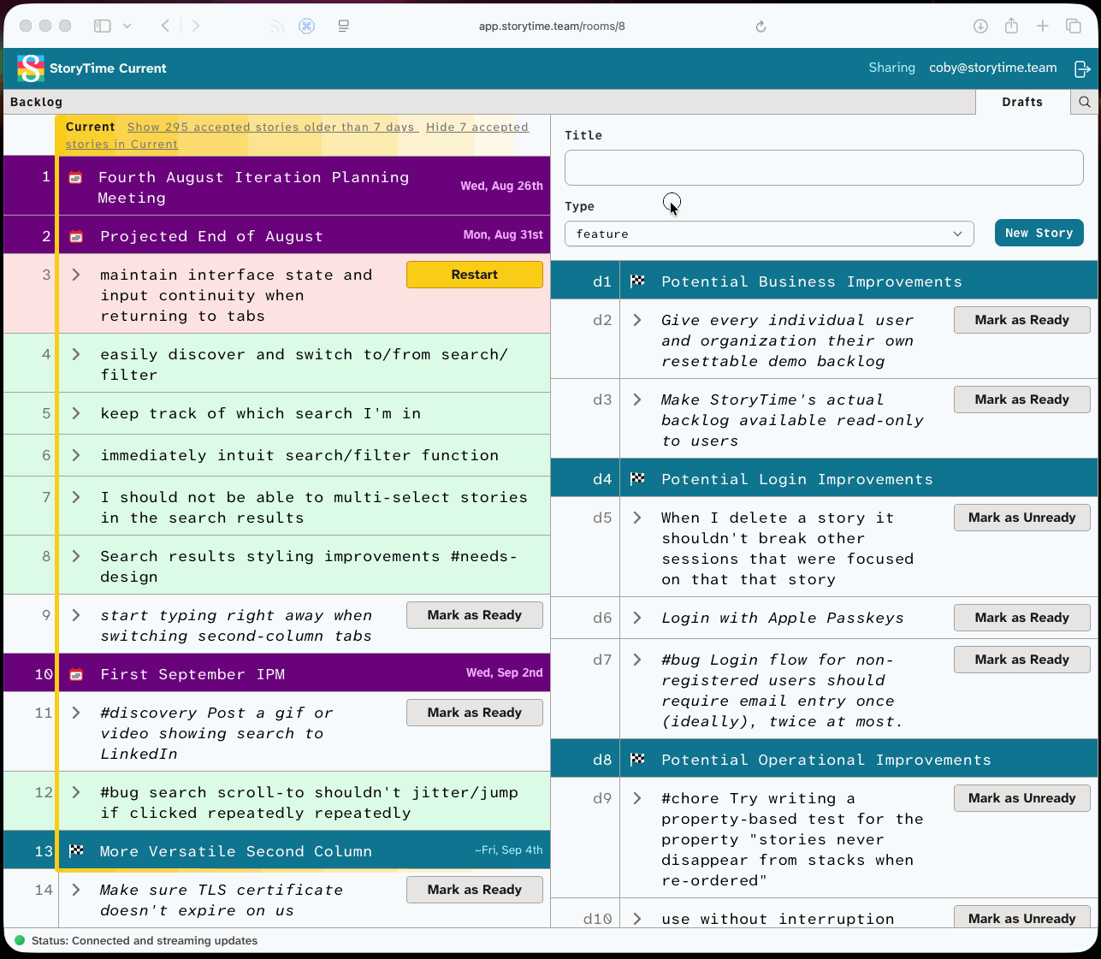This screenshot has width=1101, height=959.
Task: Open the browser downloads icon
Action: pos(981,26)
